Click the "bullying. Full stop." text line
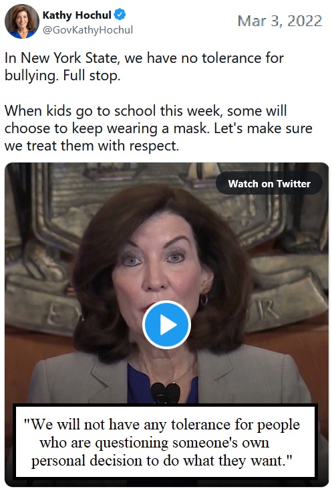The width and height of the screenshot is (332, 491). coord(63,76)
